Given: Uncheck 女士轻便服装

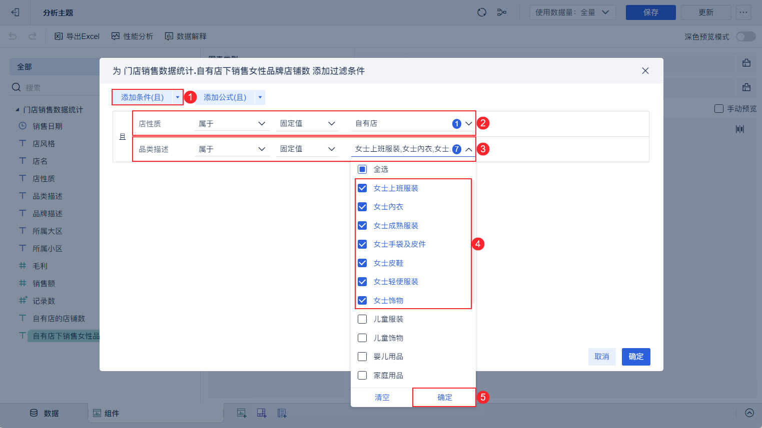Looking at the screenshot, I should (362, 282).
